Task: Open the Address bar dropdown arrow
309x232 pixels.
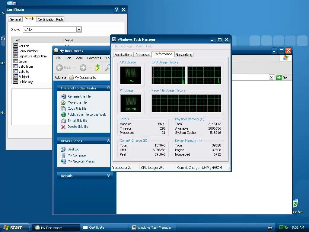Action: click(x=271, y=77)
